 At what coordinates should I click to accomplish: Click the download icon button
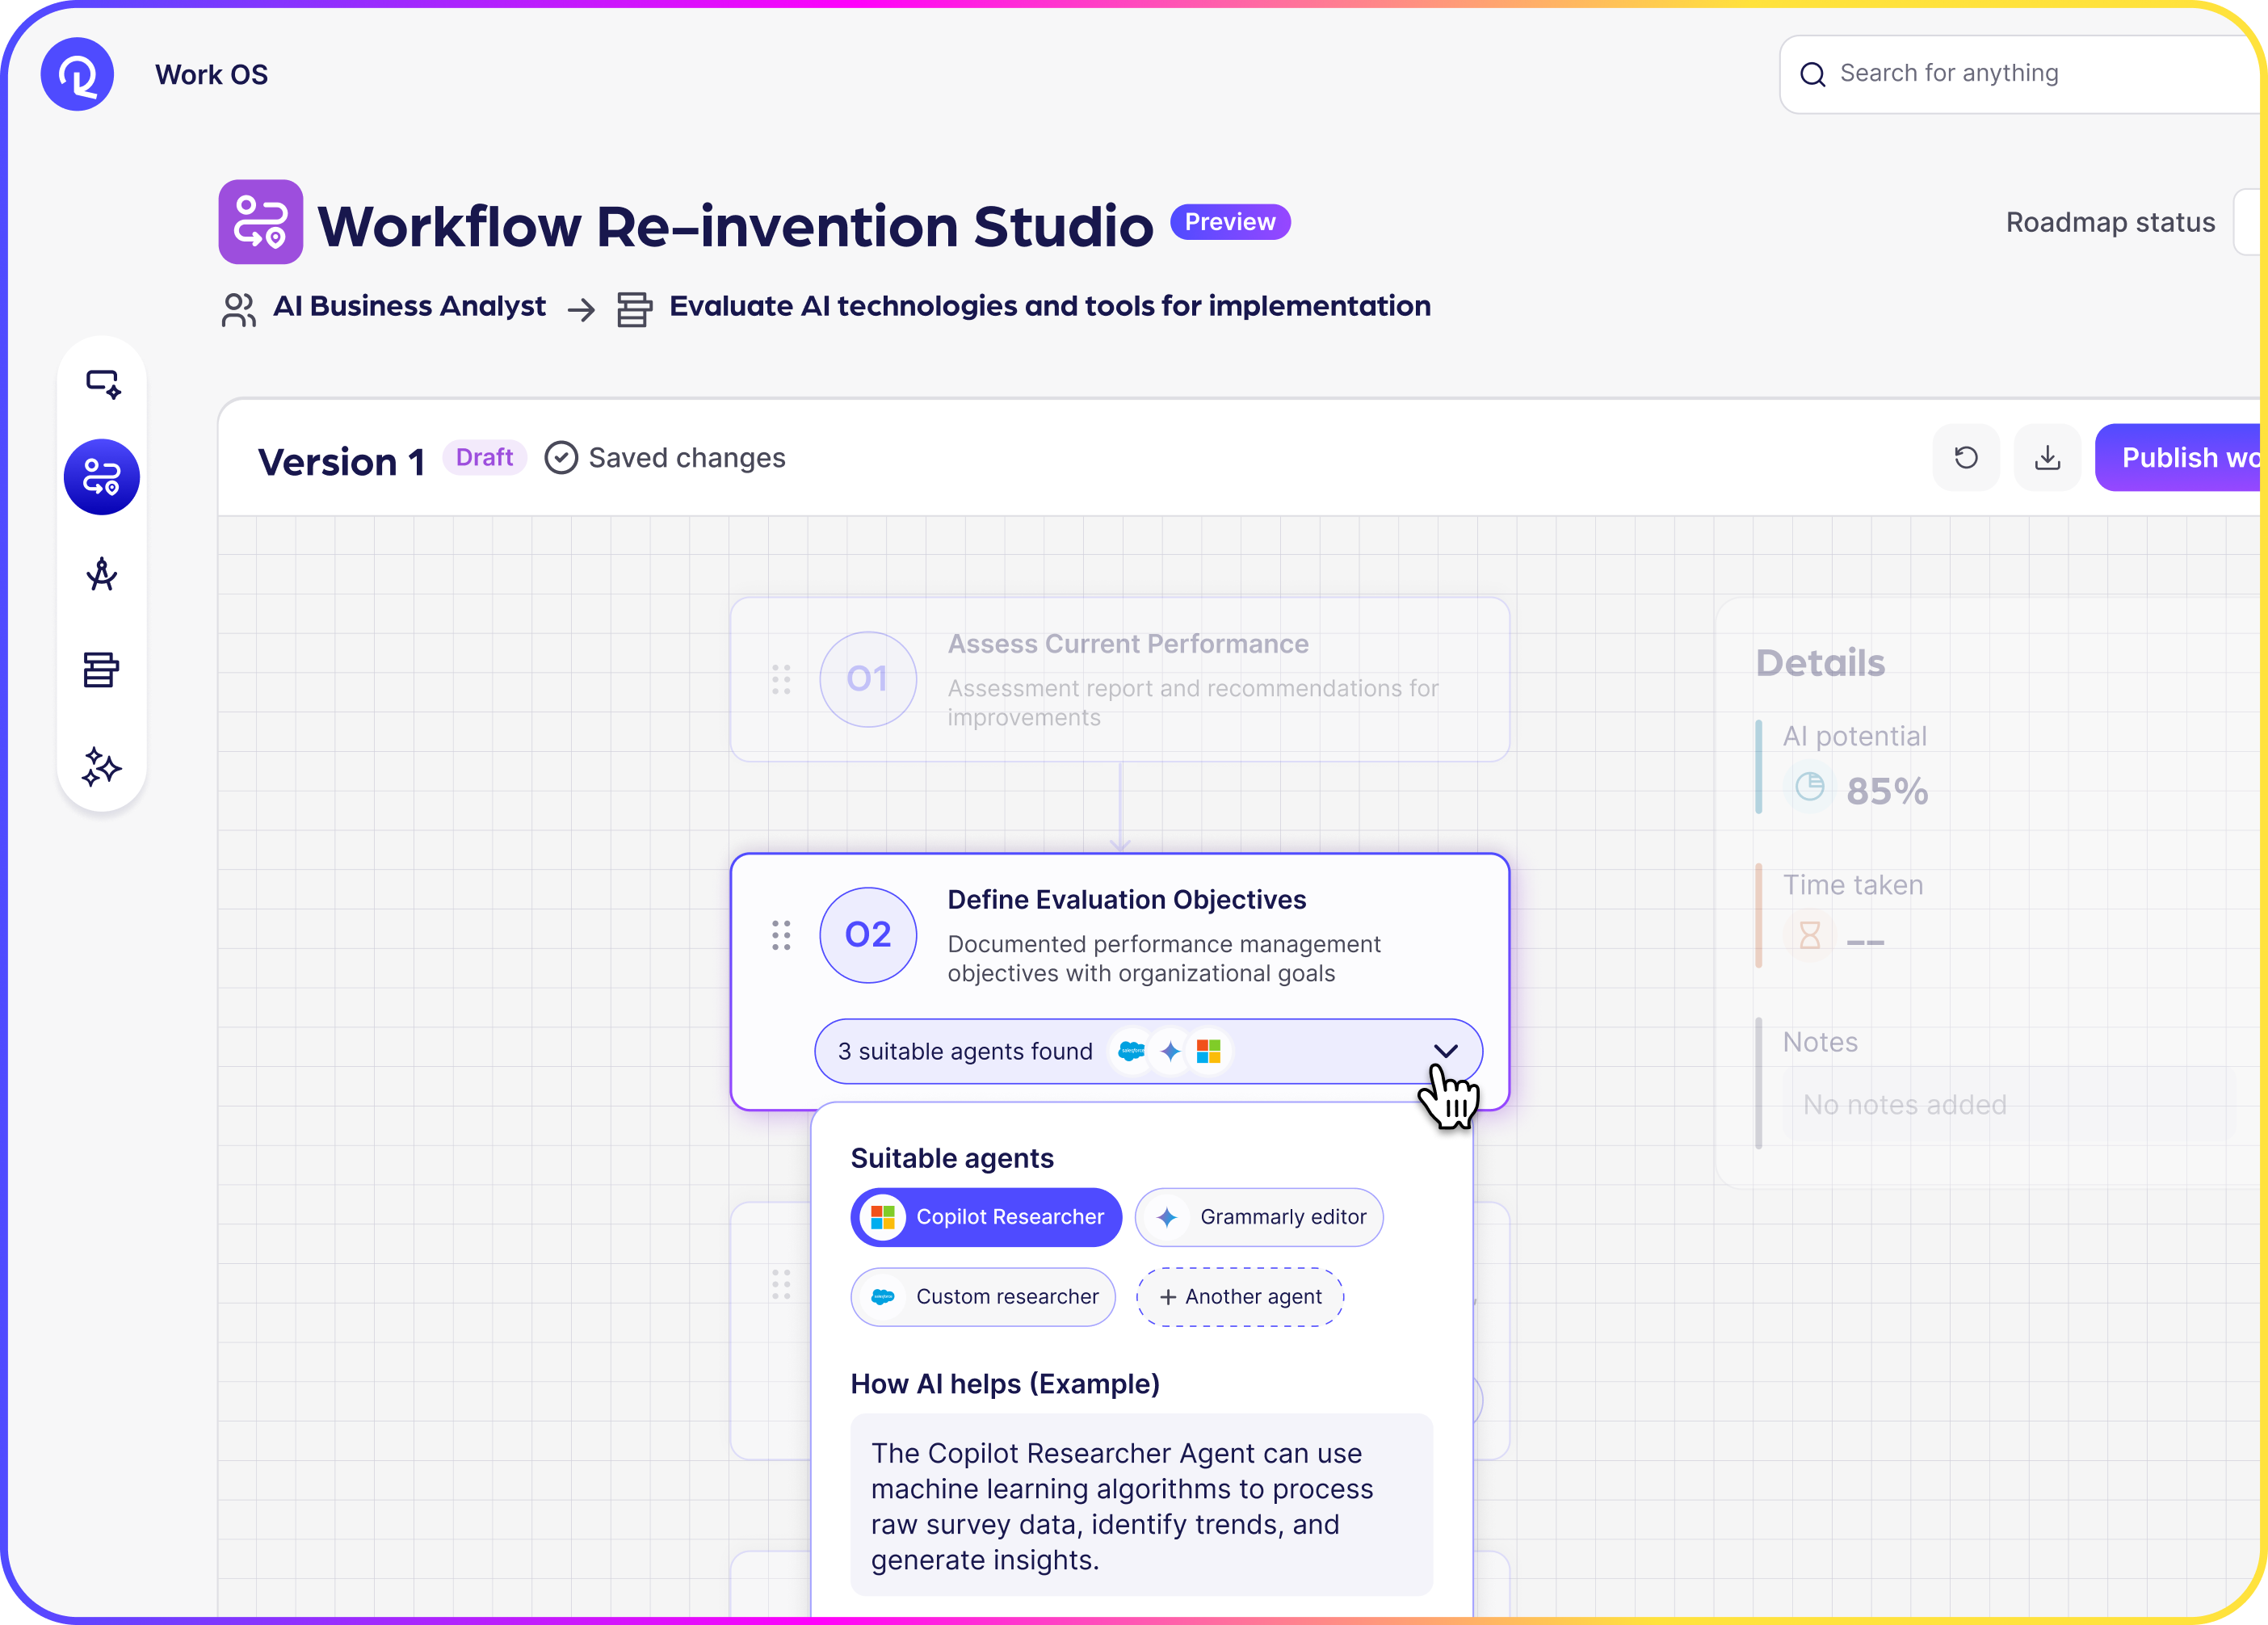point(2048,458)
